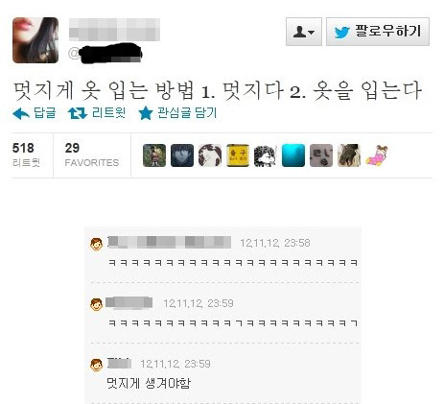Open the user actions dropdown beside the follow button

pyautogui.click(x=304, y=32)
